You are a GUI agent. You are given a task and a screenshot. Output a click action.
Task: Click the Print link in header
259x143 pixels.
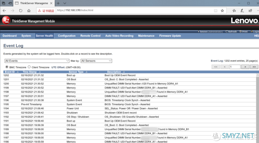pyautogui.click(x=244, y=32)
